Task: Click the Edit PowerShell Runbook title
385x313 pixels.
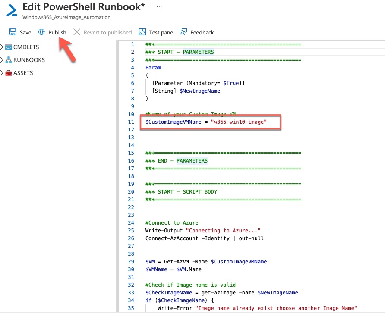Action: 84,7
